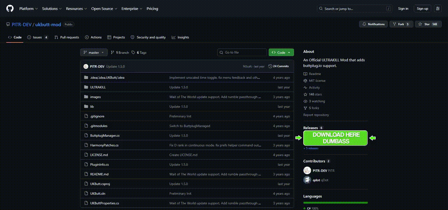Click the Notifications bell button

click(373, 24)
